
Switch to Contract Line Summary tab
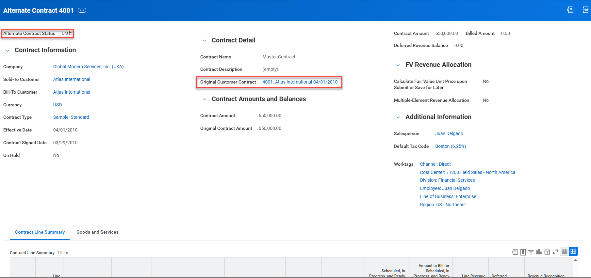tap(40, 232)
